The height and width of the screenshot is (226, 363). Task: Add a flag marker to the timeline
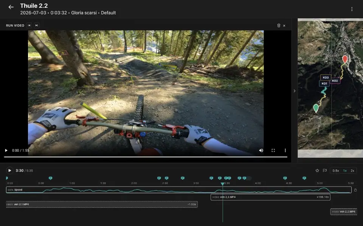pyautogui.click(x=325, y=170)
